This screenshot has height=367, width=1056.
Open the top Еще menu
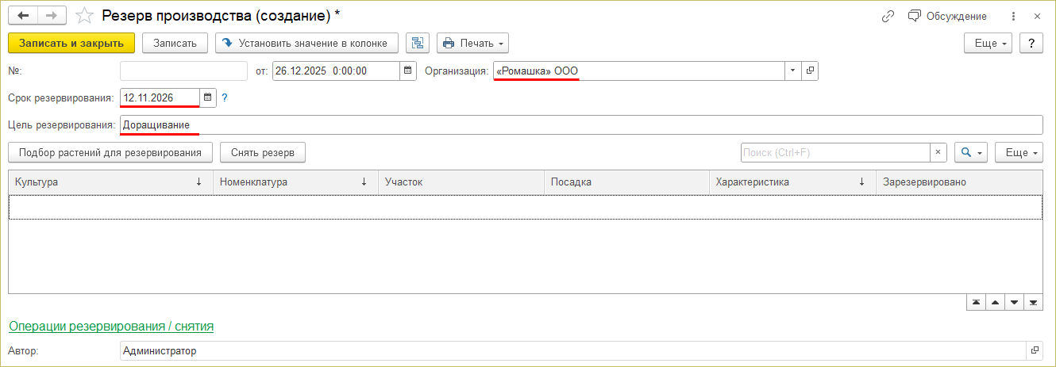point(988,43)
